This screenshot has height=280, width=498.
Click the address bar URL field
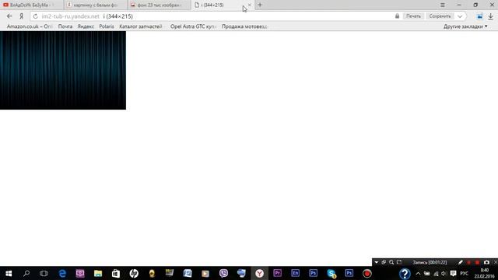click(x=216, y=16)
